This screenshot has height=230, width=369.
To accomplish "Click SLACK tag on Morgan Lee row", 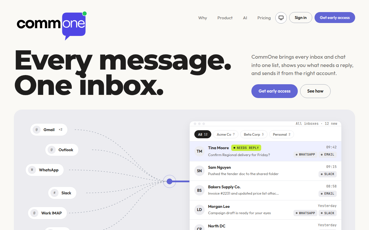I will (327, 213).
